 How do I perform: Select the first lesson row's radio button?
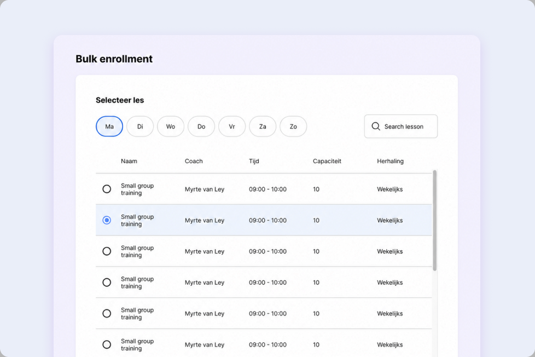coord(107,189)
